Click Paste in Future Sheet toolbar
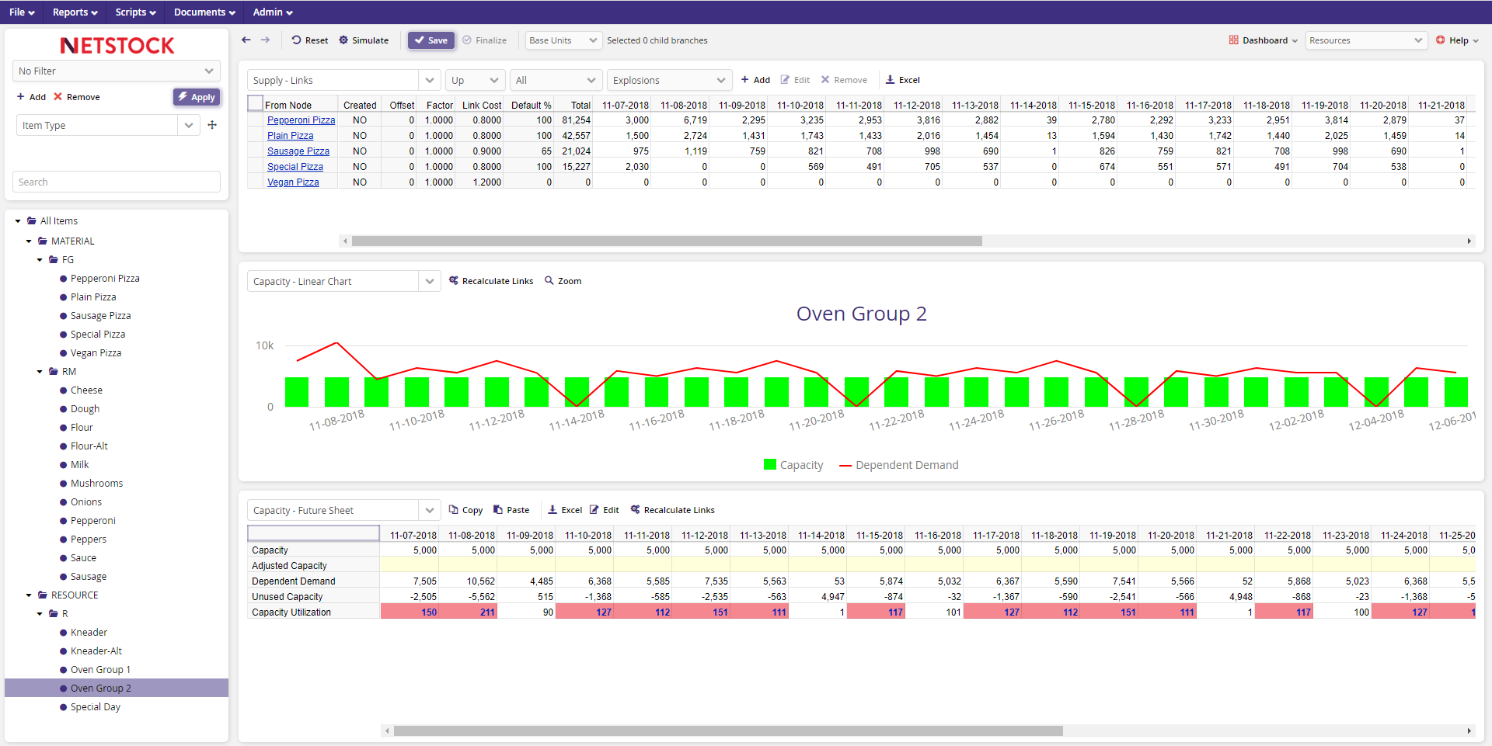This screenshot has width=1492, height=746. point(511,510)
